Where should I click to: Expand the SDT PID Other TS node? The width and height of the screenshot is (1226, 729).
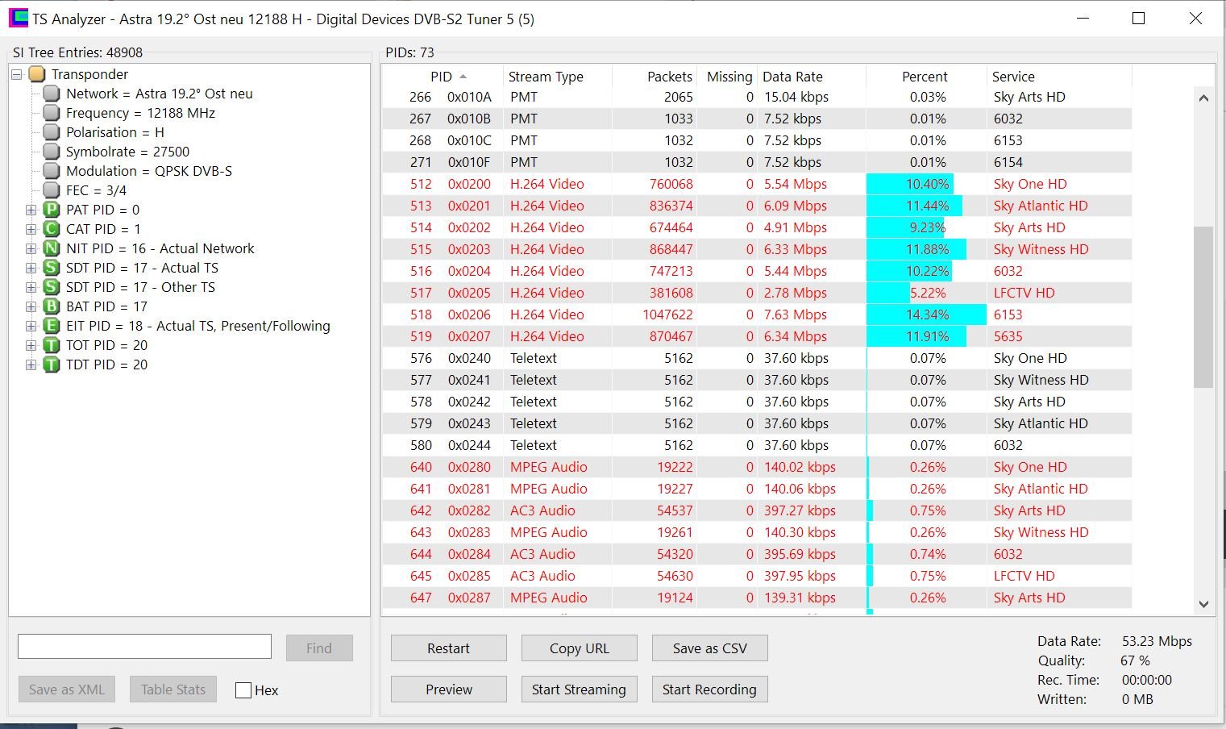[x=31, y=287]
